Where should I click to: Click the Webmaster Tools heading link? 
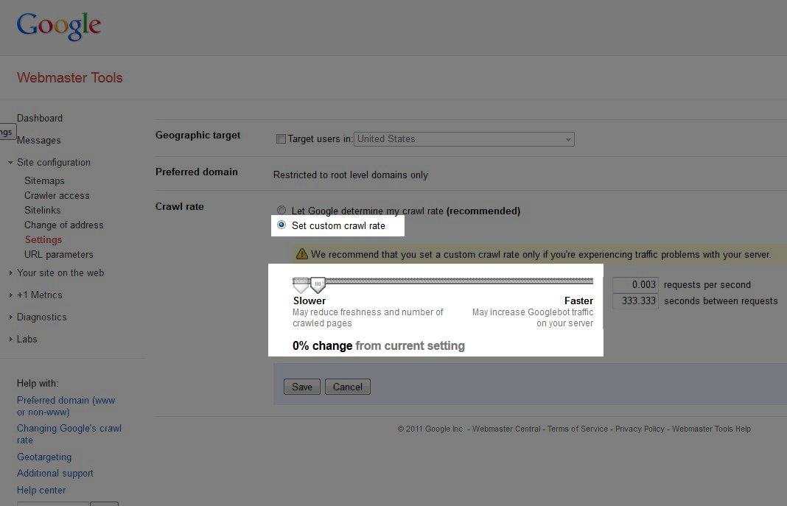[70, 78]
